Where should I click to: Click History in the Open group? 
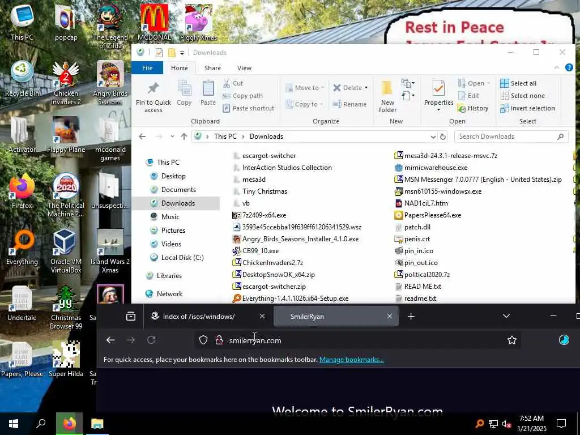coord(473,108)
